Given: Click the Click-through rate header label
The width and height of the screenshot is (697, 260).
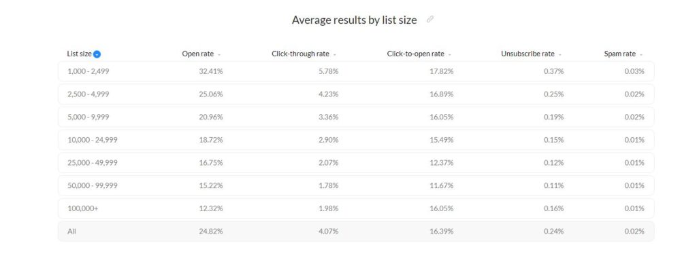Looking at the screenshot, I should (300, 54).
